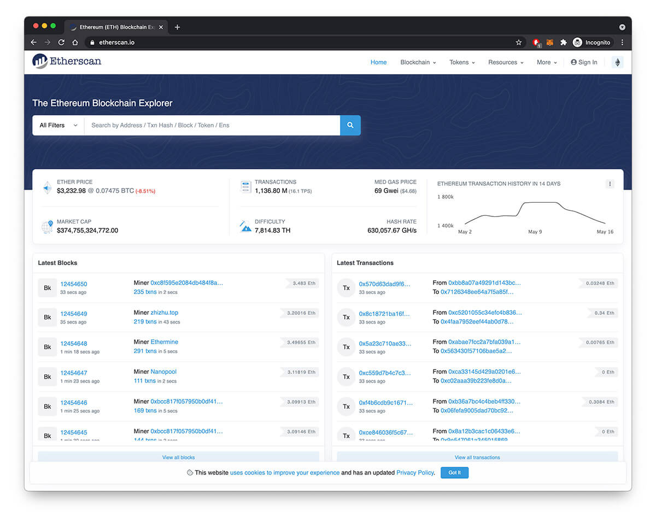Open the Tokens dropdown
This screenshot has height=523, width=656.
(461, 62)
